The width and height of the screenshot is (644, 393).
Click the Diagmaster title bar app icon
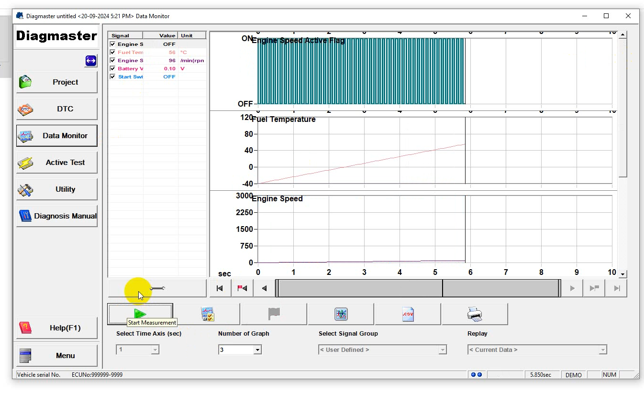tap(20, 16)
